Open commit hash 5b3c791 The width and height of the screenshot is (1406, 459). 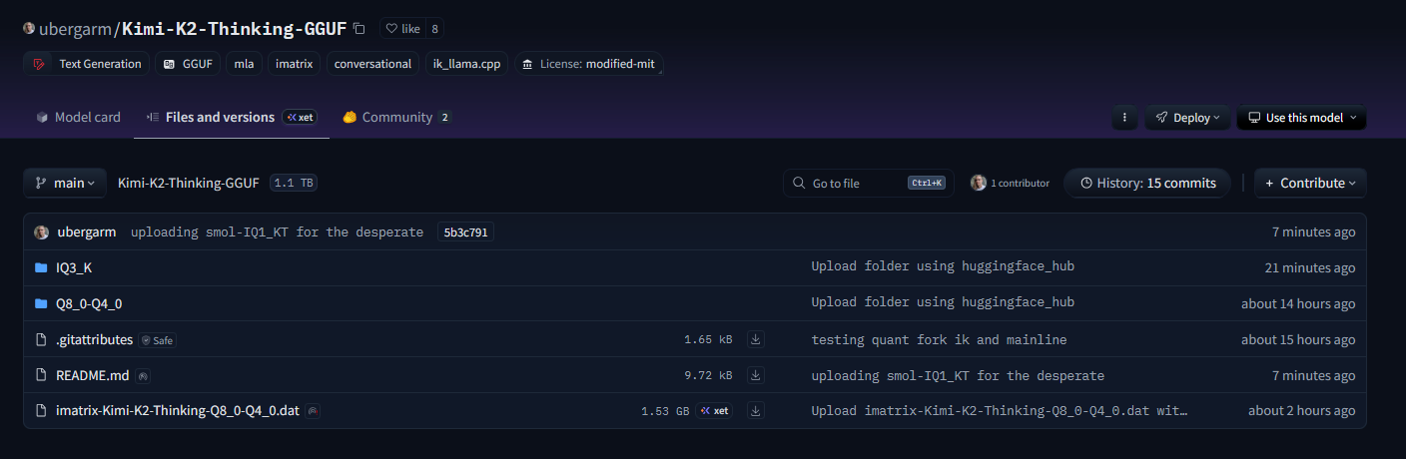tap(465, 232)
